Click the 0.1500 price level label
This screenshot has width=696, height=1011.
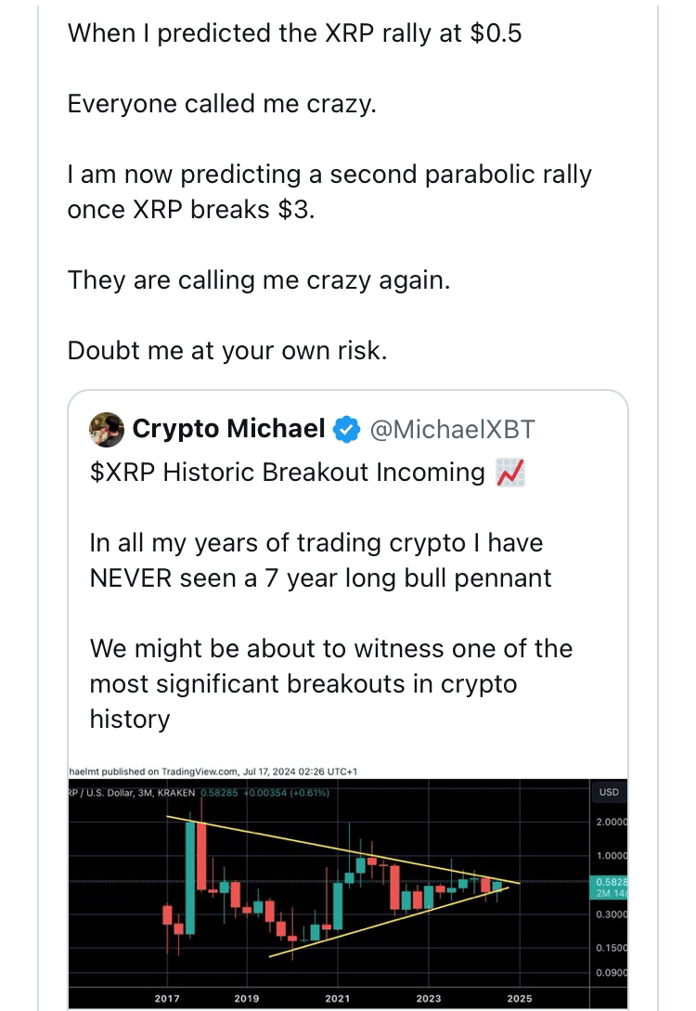pyautogui.click(x=610, y=948)
